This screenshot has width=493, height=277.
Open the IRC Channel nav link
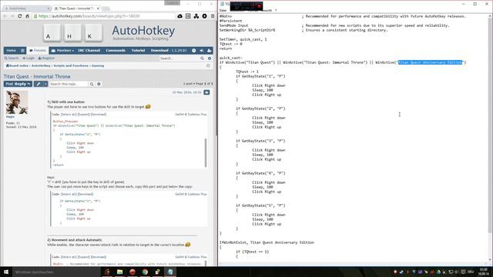[89, 51]
